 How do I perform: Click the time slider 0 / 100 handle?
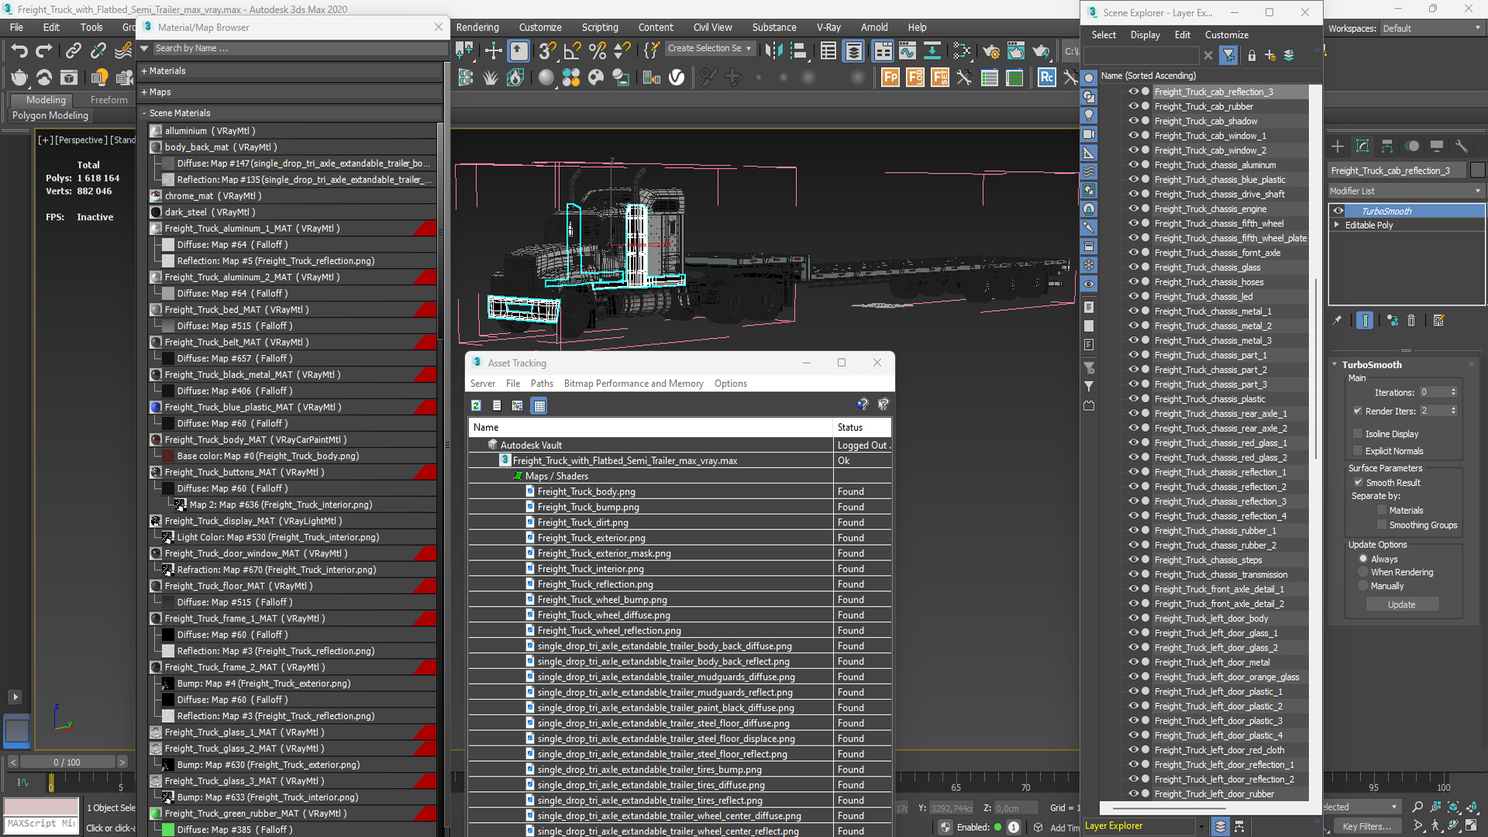coord(67,762)
